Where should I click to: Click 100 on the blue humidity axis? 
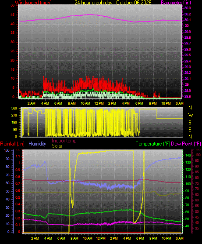(x=7, y=151)
